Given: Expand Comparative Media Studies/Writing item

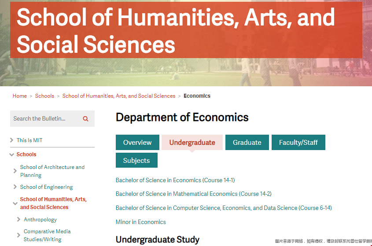Looking at the screenshot, I should [19, 235].
